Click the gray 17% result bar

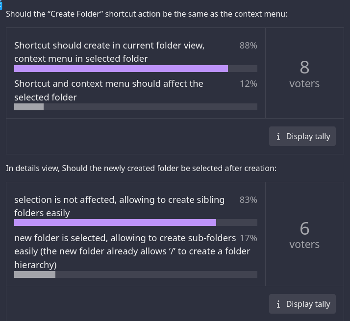[35, 274]
